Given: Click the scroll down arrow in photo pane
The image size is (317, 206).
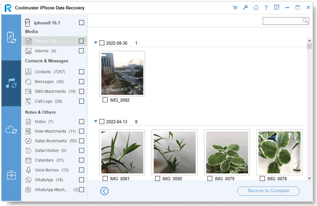Looking at the screenshot, I should pyautogui.click(x=309, y=178).
